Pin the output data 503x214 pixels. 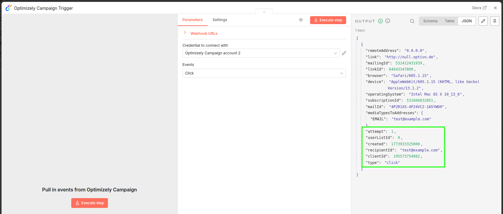tap(494, 21)
